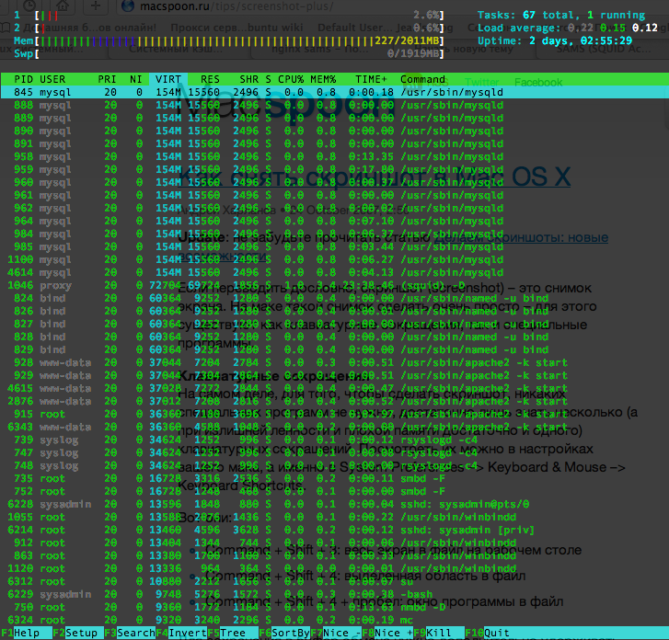
Task: Toggle F4 Invert sort order
Action: click(x=181, y=633)
